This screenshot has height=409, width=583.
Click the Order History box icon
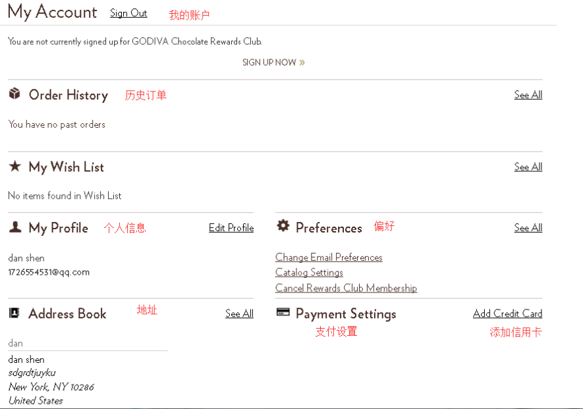(x=14, y=94)
